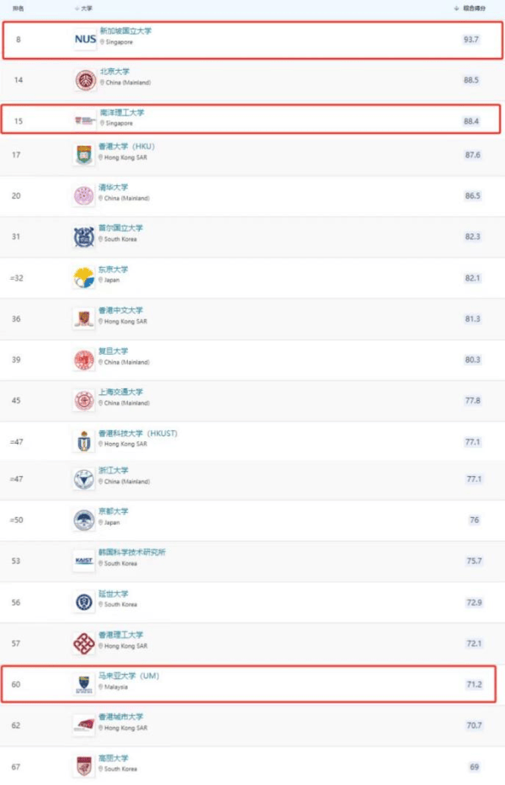
Task: Click the NUS logo icon
Action: tap(85, 39)
